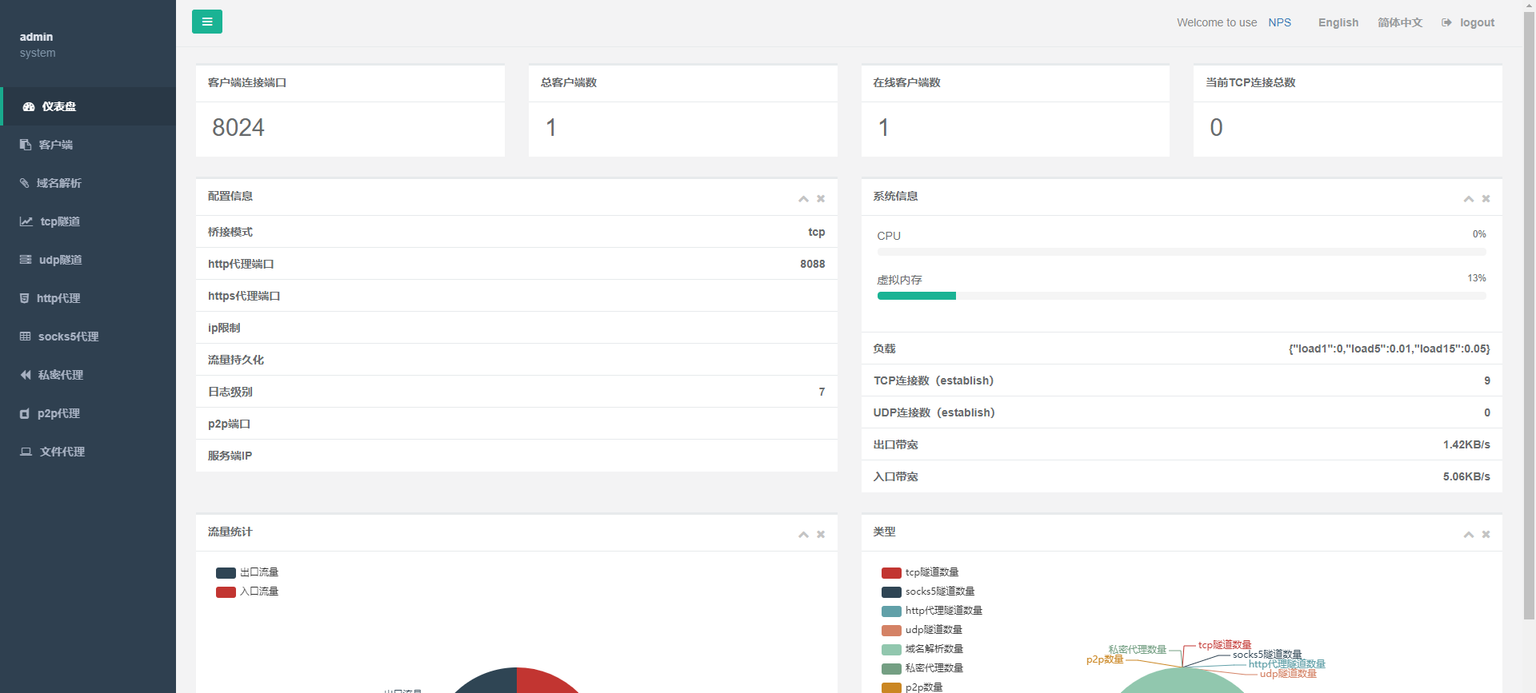Click the 入口带宽 value 5.06KB/s
Image resolution: width=1536 pixels, height=693 pixels.
(x=1466, y=476)
